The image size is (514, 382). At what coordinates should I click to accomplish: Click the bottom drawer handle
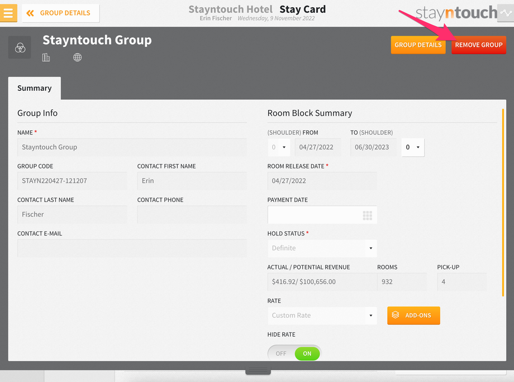pyautogui.click(x=258, y=370)
